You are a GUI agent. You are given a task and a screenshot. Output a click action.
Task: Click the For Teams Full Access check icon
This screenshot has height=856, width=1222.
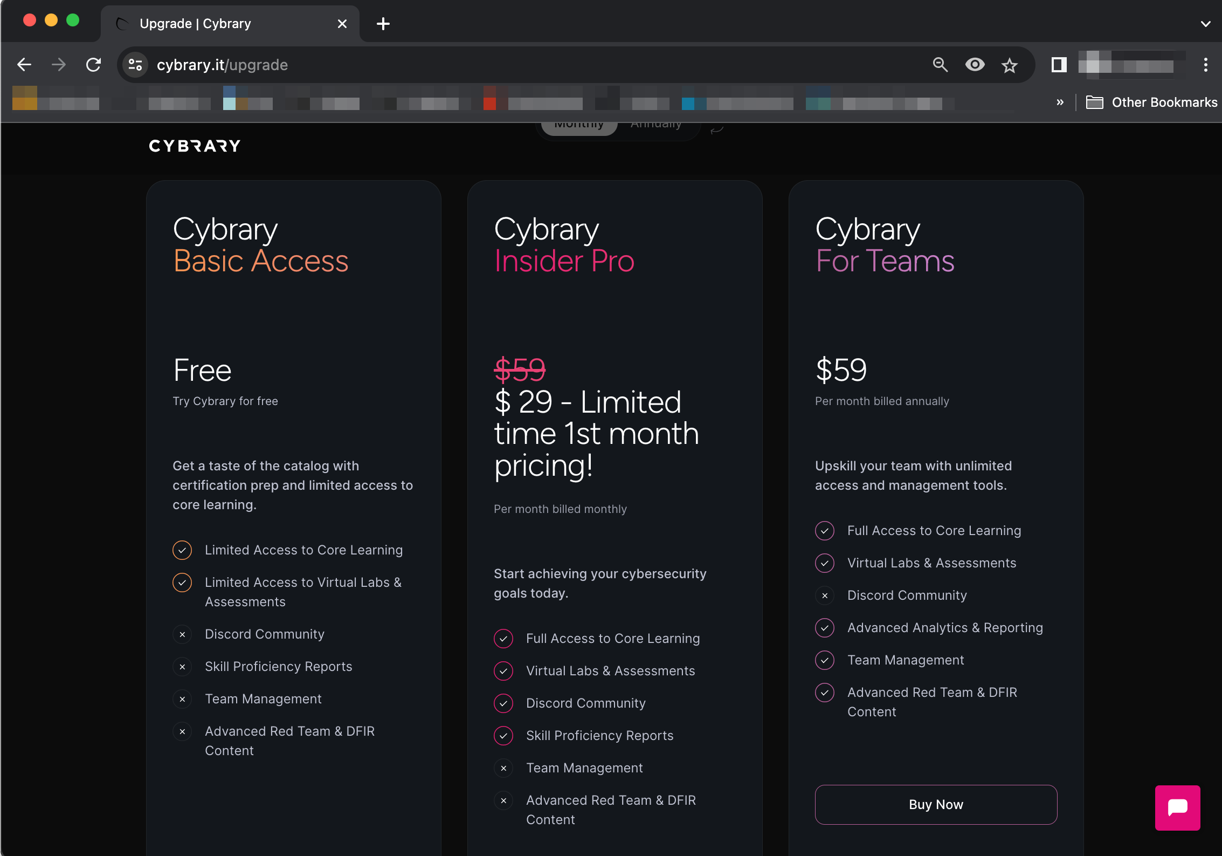click(x=825, y=531)
